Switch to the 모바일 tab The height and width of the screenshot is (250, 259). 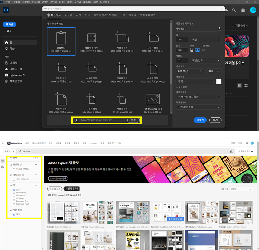click(133, 15)
